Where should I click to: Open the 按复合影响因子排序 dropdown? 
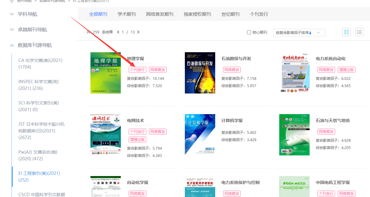click(x=299, y=33)
